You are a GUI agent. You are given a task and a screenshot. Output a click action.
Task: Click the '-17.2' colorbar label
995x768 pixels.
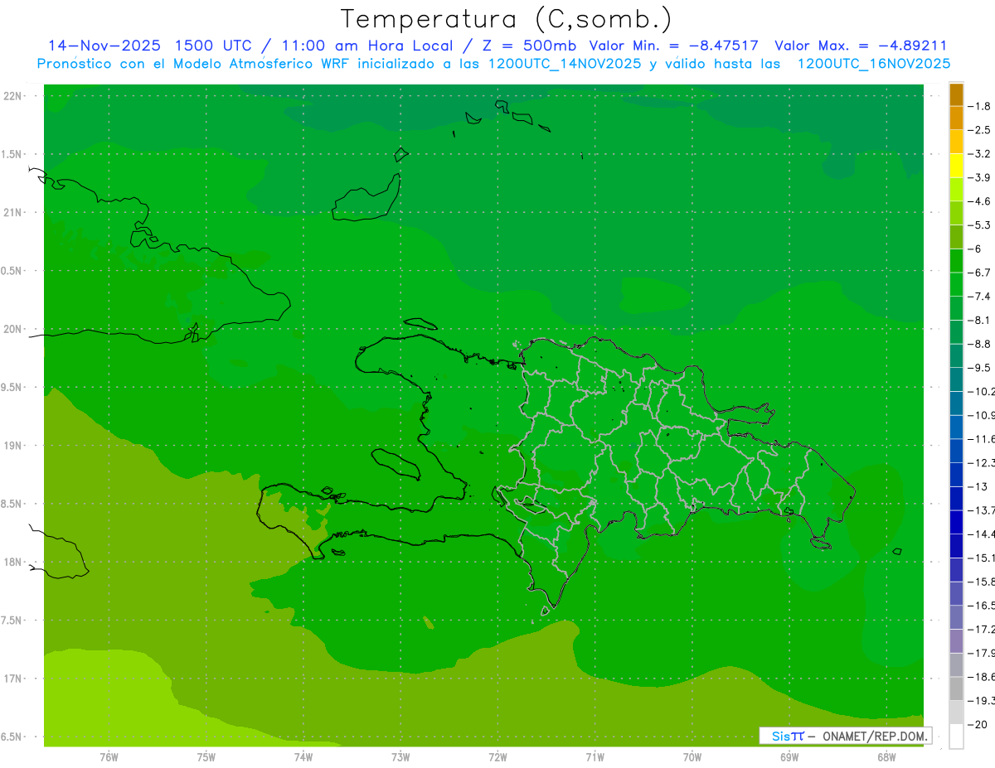pyautogui.click(x=981, y=630)
